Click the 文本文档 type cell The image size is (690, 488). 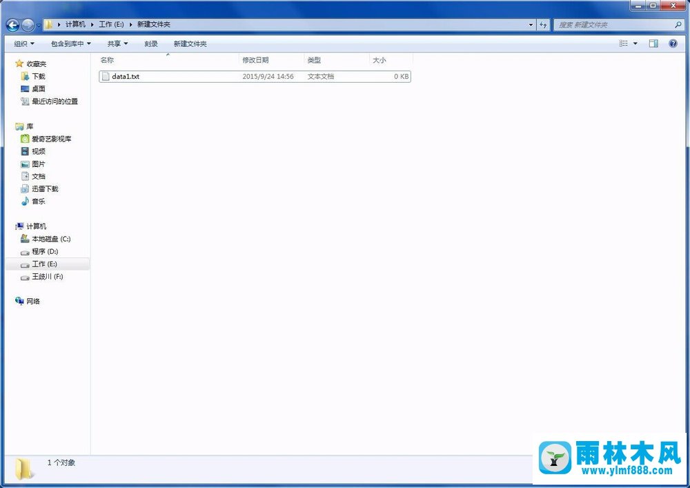[321, 76]
